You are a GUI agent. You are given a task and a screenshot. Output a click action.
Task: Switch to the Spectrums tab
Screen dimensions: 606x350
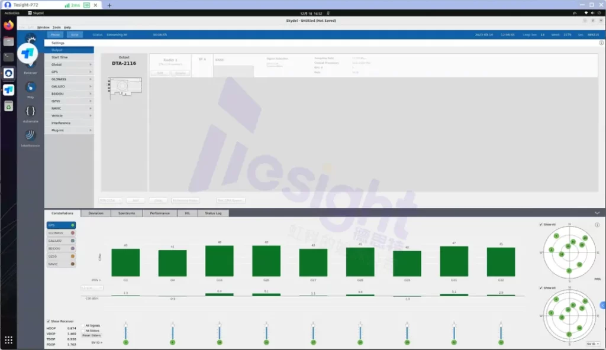point(127,213)
